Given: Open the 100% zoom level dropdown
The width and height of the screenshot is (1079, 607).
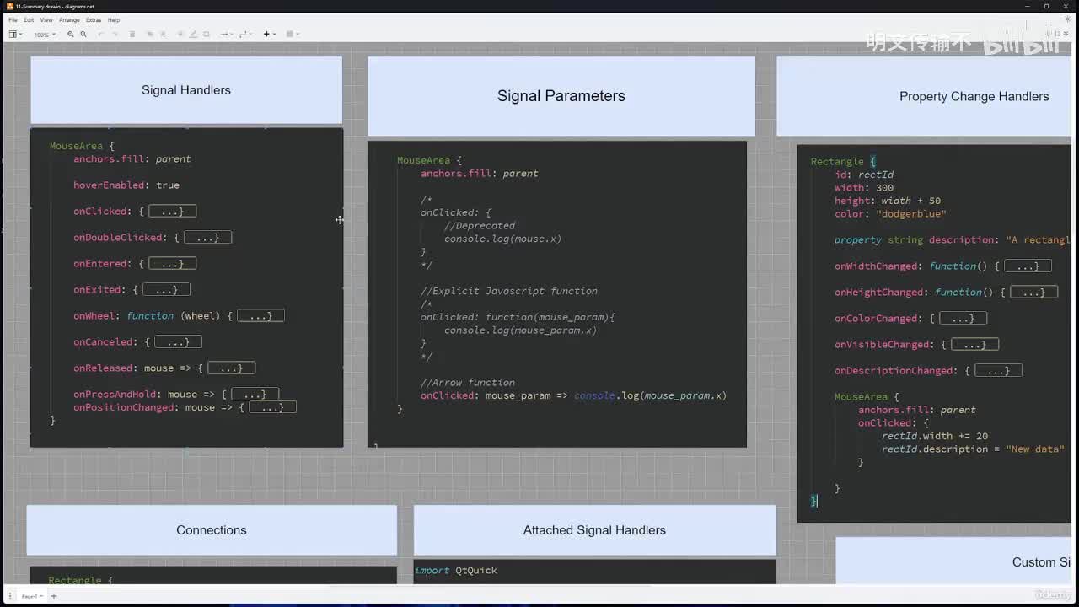Looking at the screenshot, I should pos(44,35).
